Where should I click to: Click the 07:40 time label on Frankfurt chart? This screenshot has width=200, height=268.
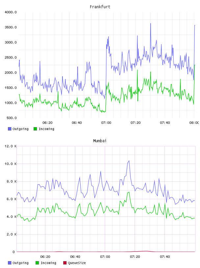pyautogui.click(x=165, y=123)
